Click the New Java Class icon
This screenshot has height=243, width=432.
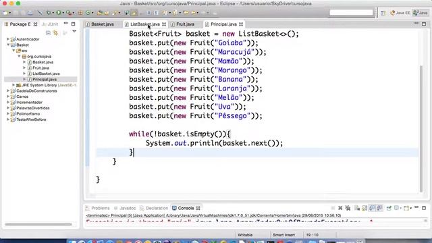coord(88,13)
